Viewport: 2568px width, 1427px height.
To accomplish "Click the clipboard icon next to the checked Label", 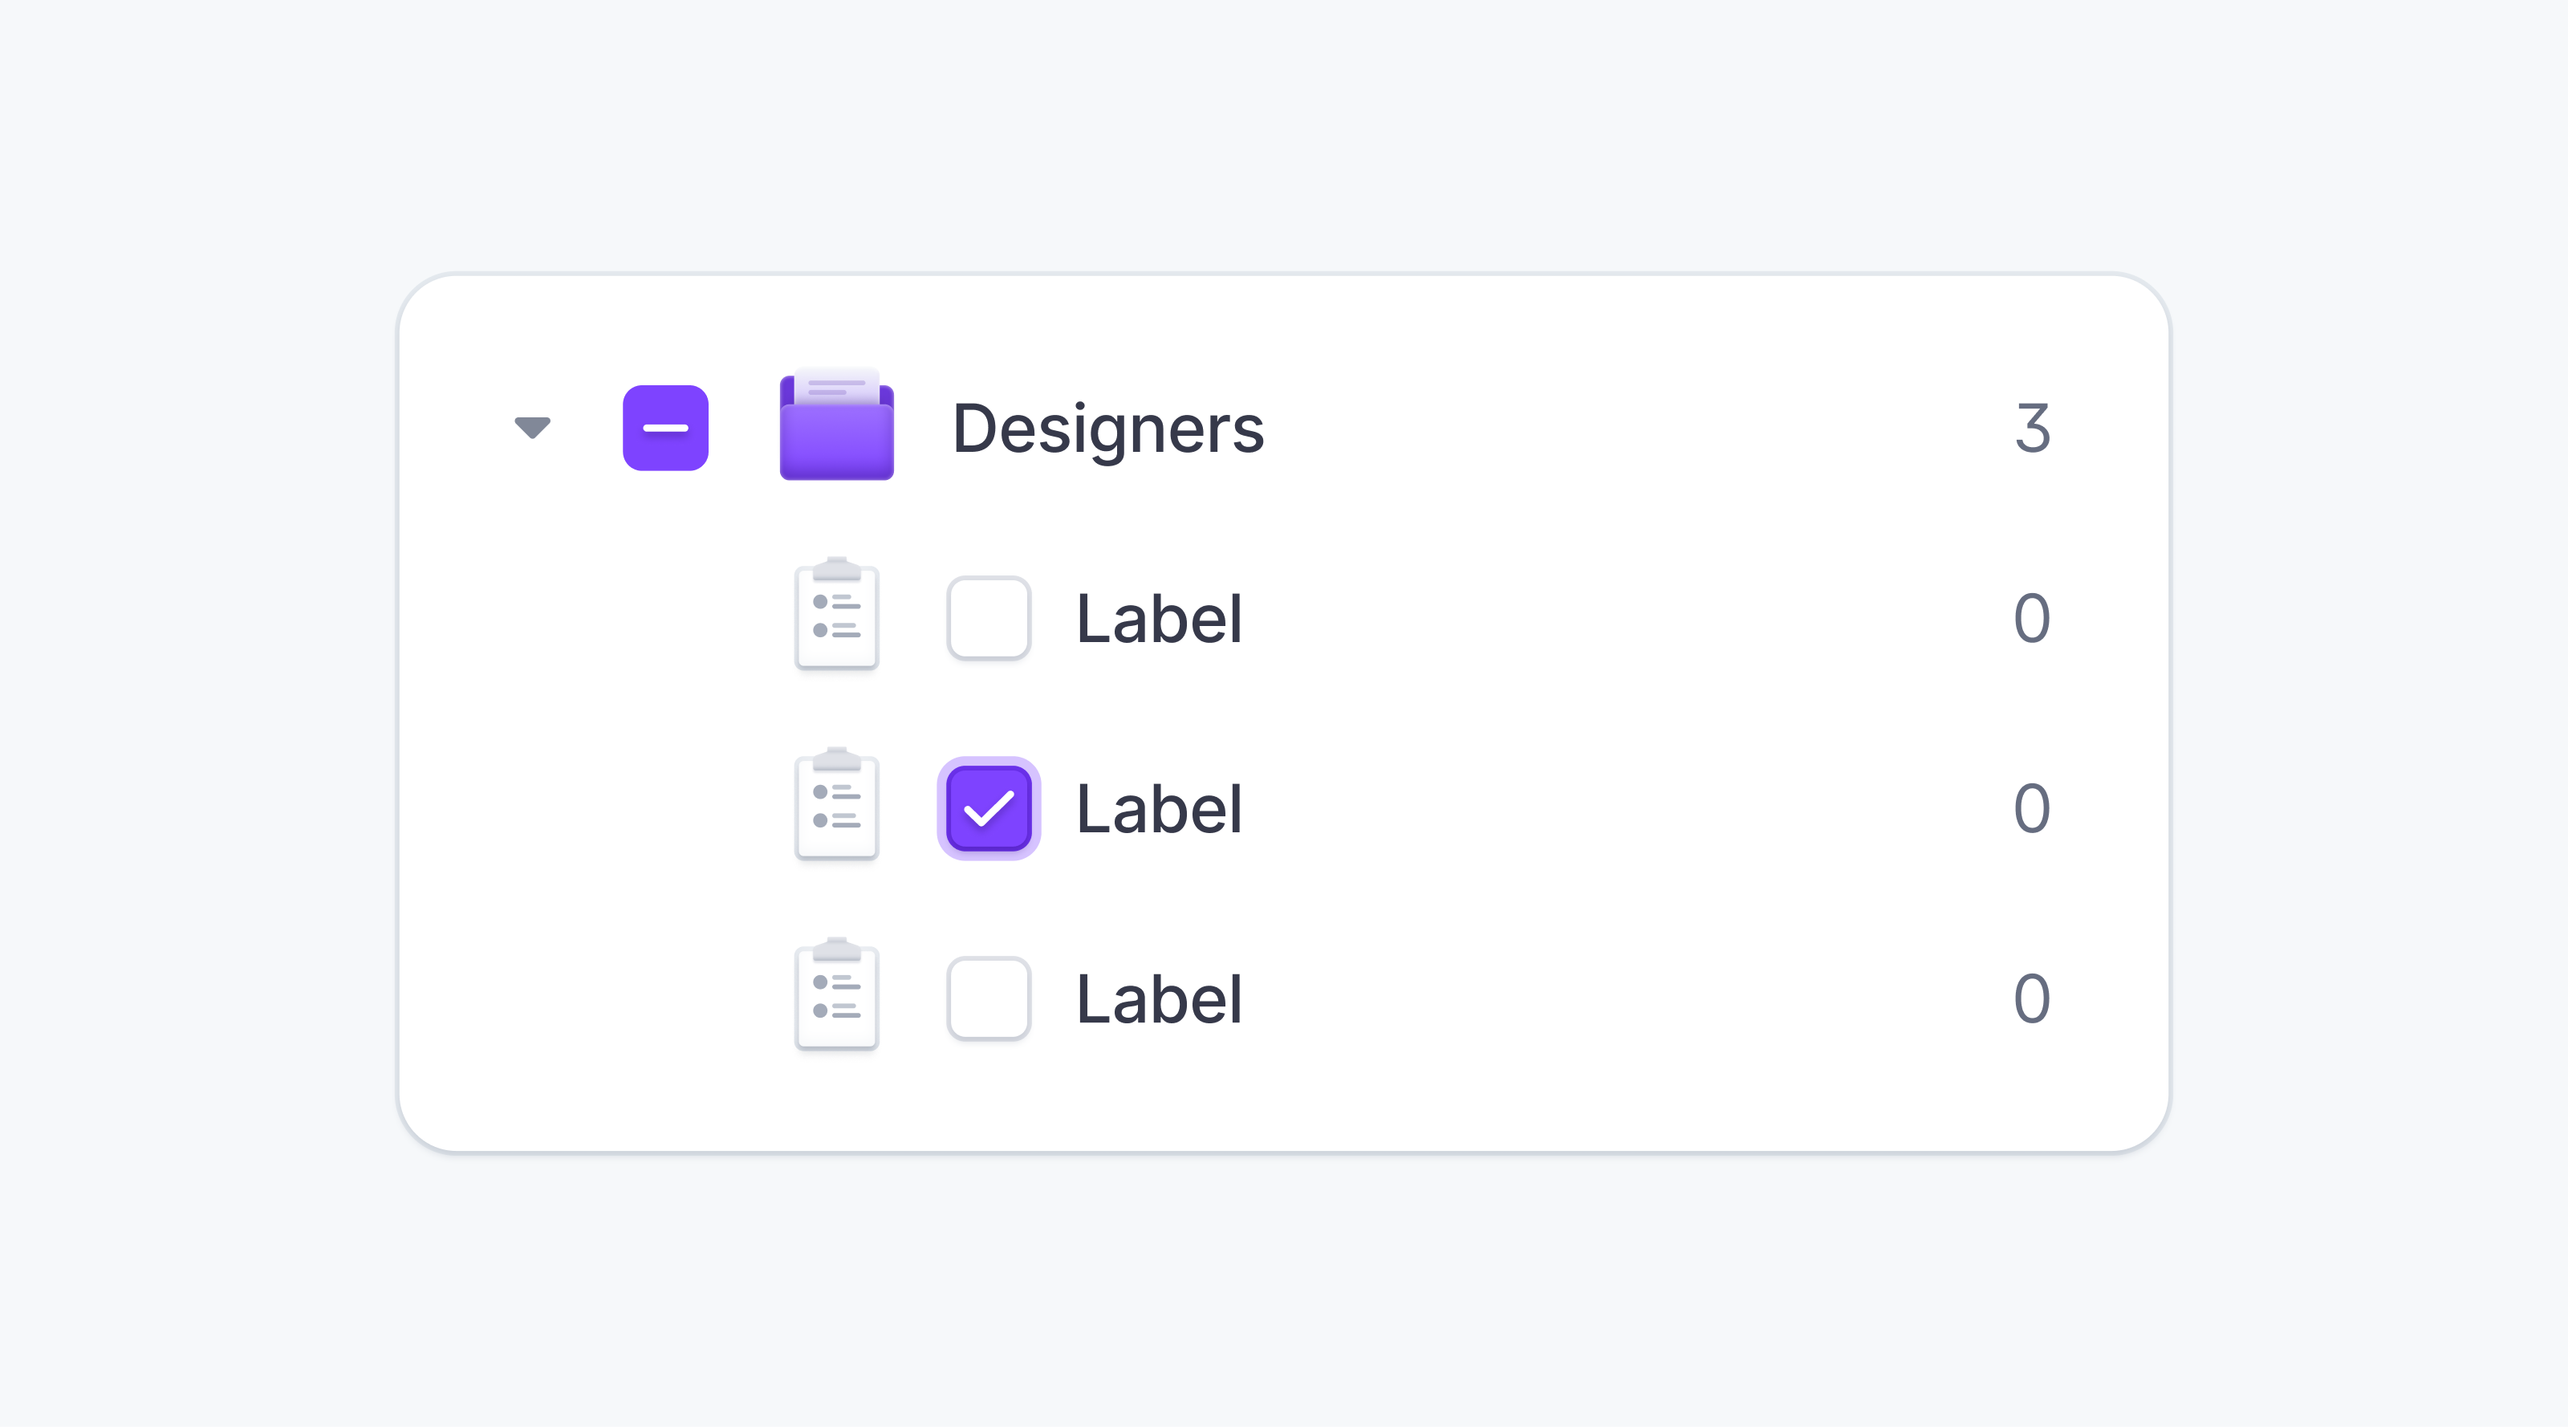I will point(836,806).
